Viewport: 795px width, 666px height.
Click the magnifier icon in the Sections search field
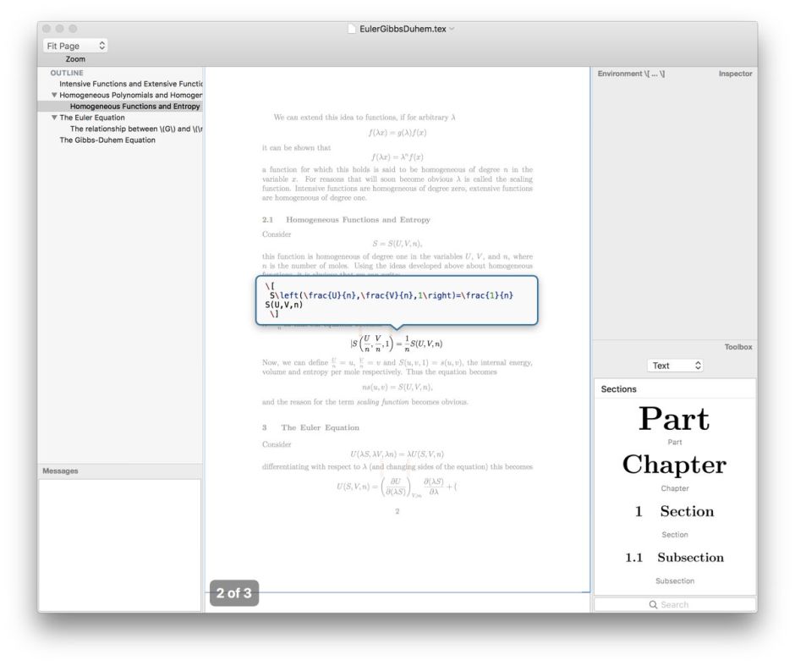652,604
